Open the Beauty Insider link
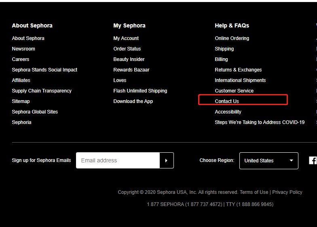 [x=129, y=59]
